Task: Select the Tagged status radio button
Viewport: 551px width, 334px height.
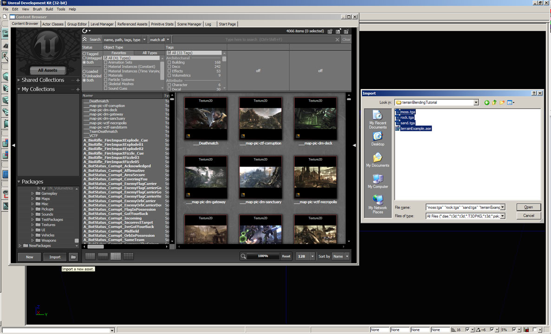Action: [84, 54]
